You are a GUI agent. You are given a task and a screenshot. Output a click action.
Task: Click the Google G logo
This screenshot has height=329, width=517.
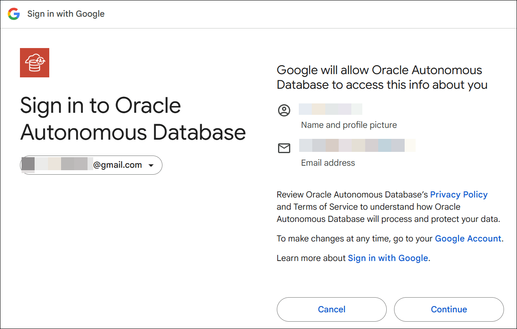tap(14, 14)
